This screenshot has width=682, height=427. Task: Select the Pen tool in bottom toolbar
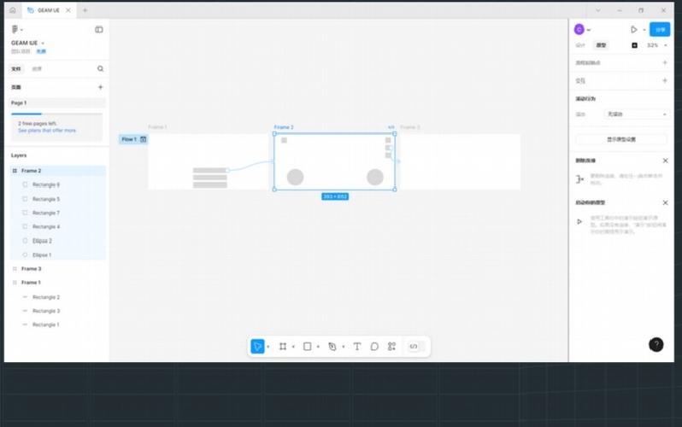[x=332, y=346]
